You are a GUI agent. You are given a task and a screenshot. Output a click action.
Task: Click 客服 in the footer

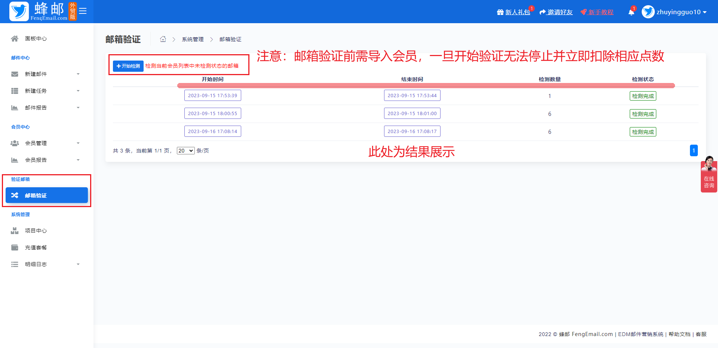coord(701,334)
